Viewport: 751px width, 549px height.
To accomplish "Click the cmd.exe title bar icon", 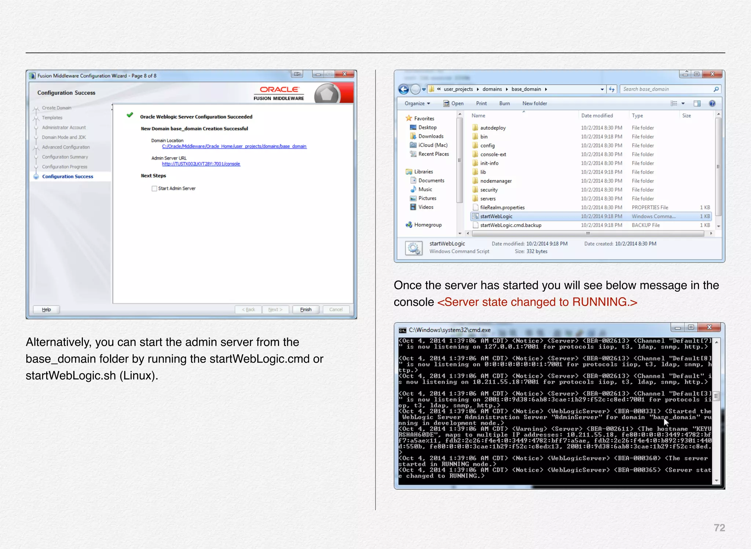I will (x=402, y=330).
